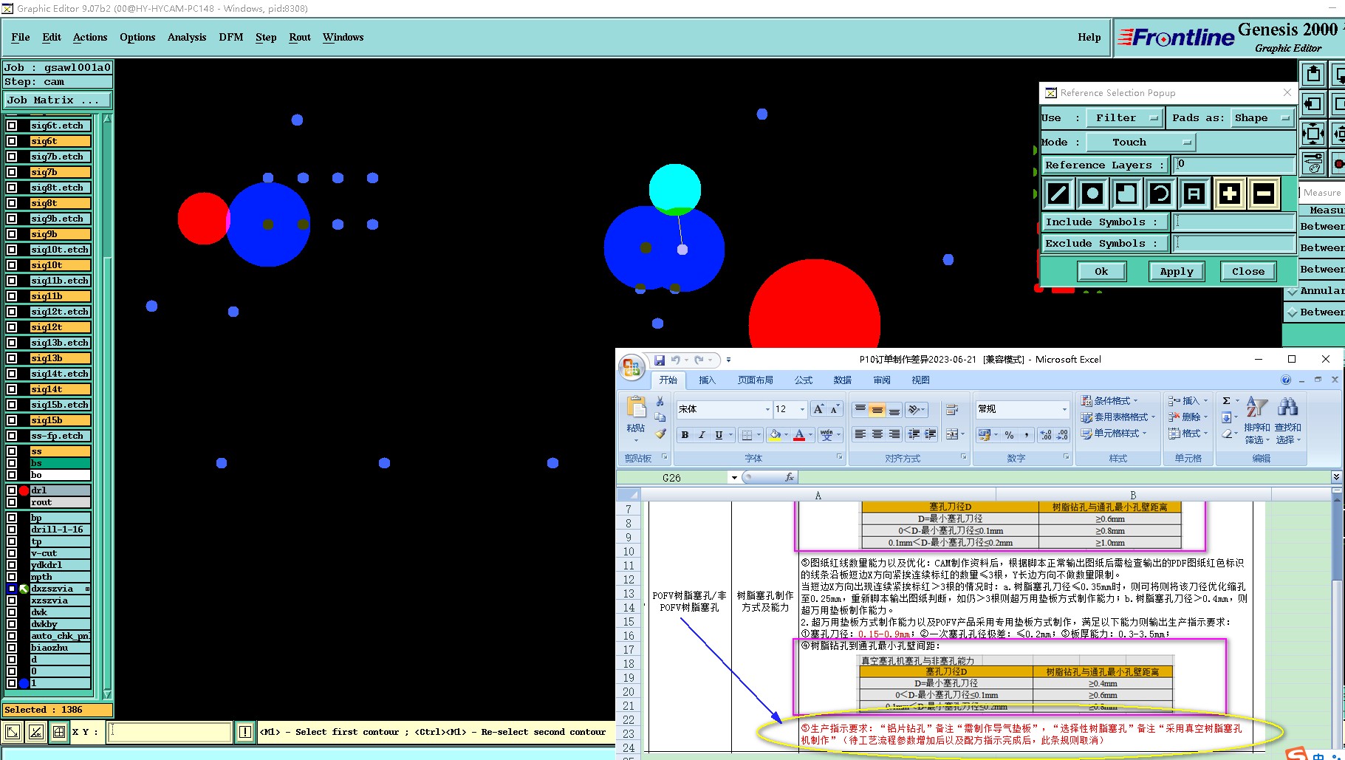Toggle the checkbox for layer dxzszvia
This screenshot has width=1345, height=760.
tap(12, 589)
